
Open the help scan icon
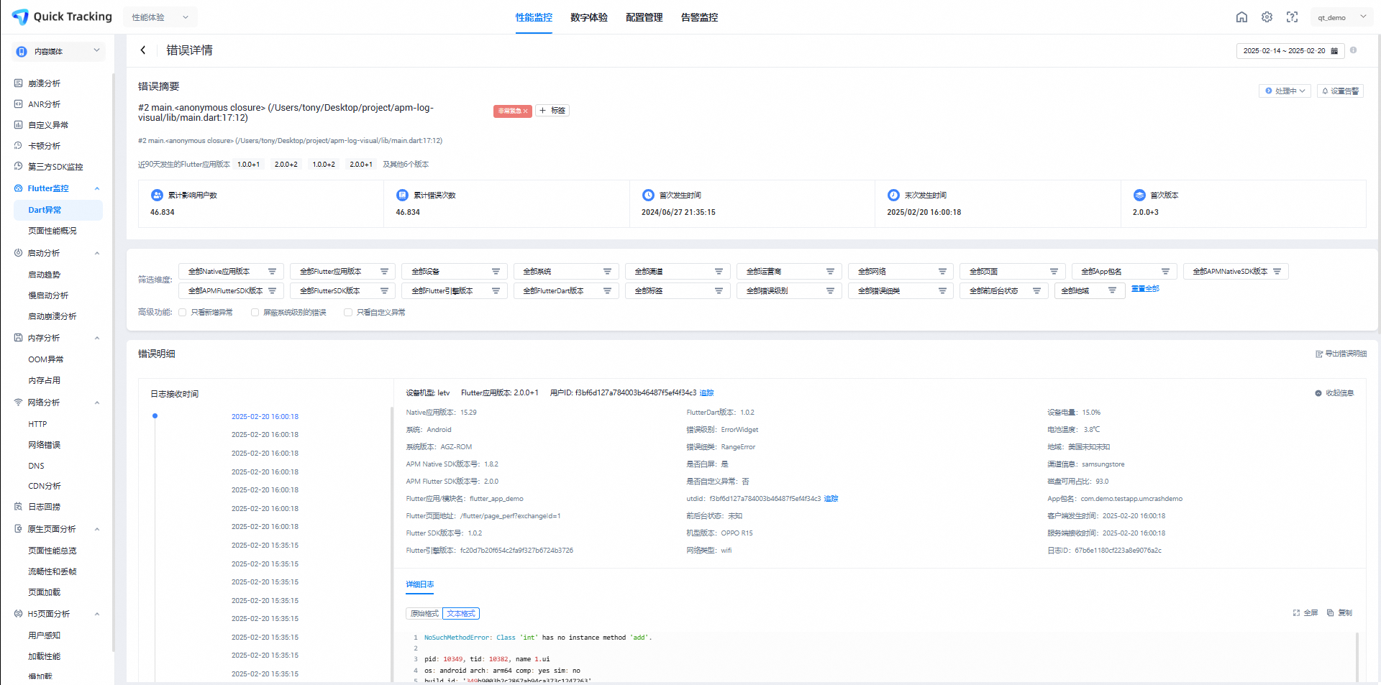[x=1292, y=17]
